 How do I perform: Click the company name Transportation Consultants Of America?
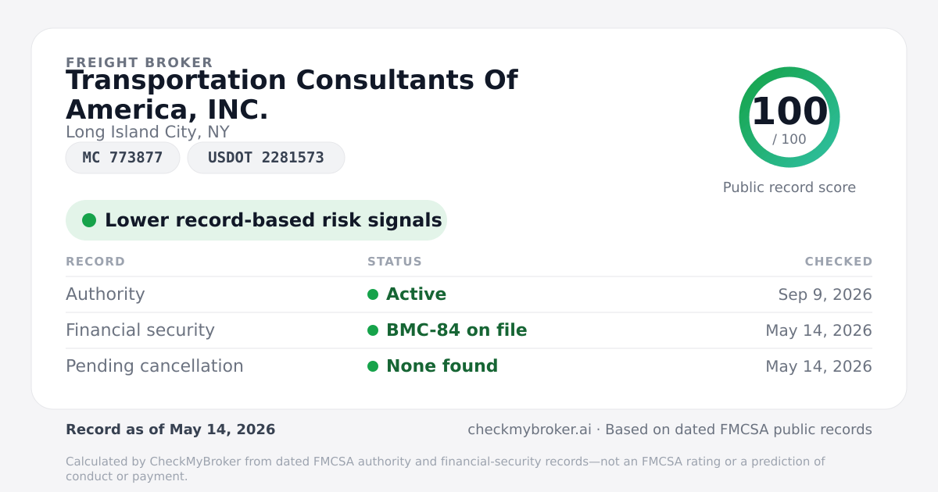292,94
